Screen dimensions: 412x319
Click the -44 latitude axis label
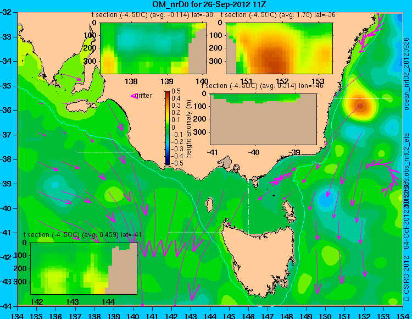coord(6,306)
